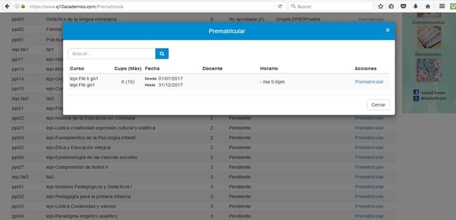Screen dimensions: 456x220
Task: Click the Complementos thumbnail image
Action: 429,37
